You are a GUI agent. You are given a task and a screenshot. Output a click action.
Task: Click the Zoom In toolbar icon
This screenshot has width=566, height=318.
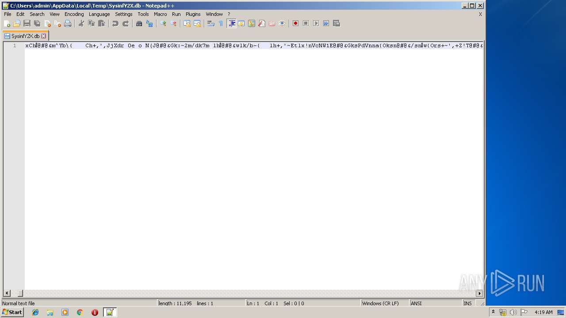pyautogui.click(x=163, y=23)
